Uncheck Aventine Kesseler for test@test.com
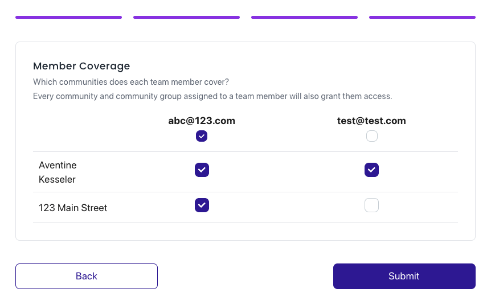 [372, 170]
